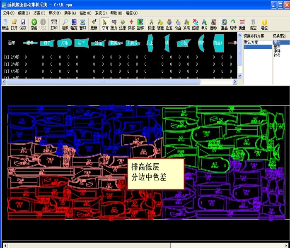Click the 紧凑 (Compact) icon
The width and height of the screenshot is (290, 248).
pyautogui.click(x=186, y=24)
